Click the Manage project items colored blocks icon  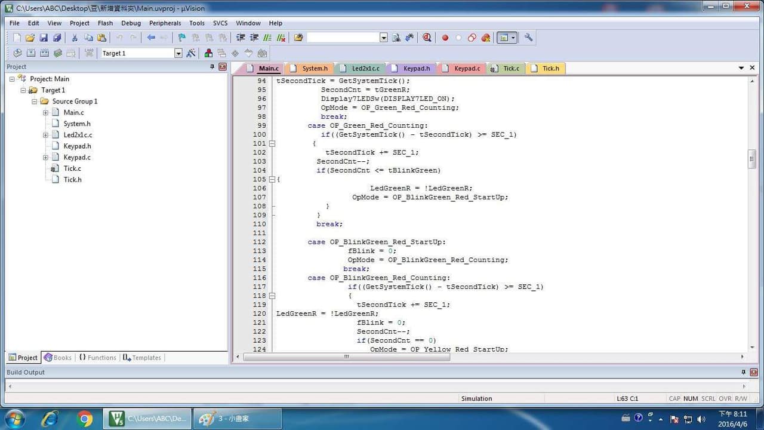click(x=208, y=53)
